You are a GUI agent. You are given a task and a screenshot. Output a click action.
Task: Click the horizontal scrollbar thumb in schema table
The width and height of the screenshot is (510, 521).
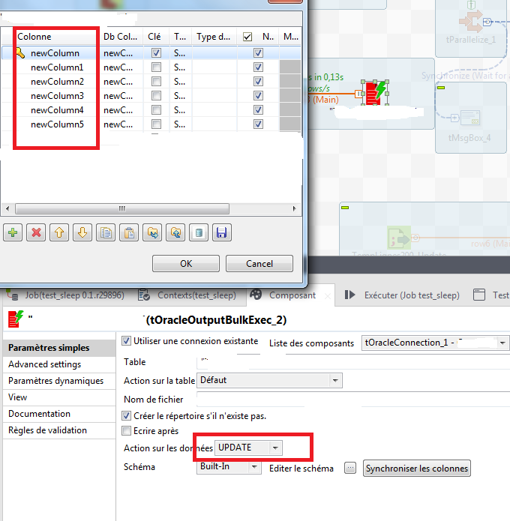[122, 208]
